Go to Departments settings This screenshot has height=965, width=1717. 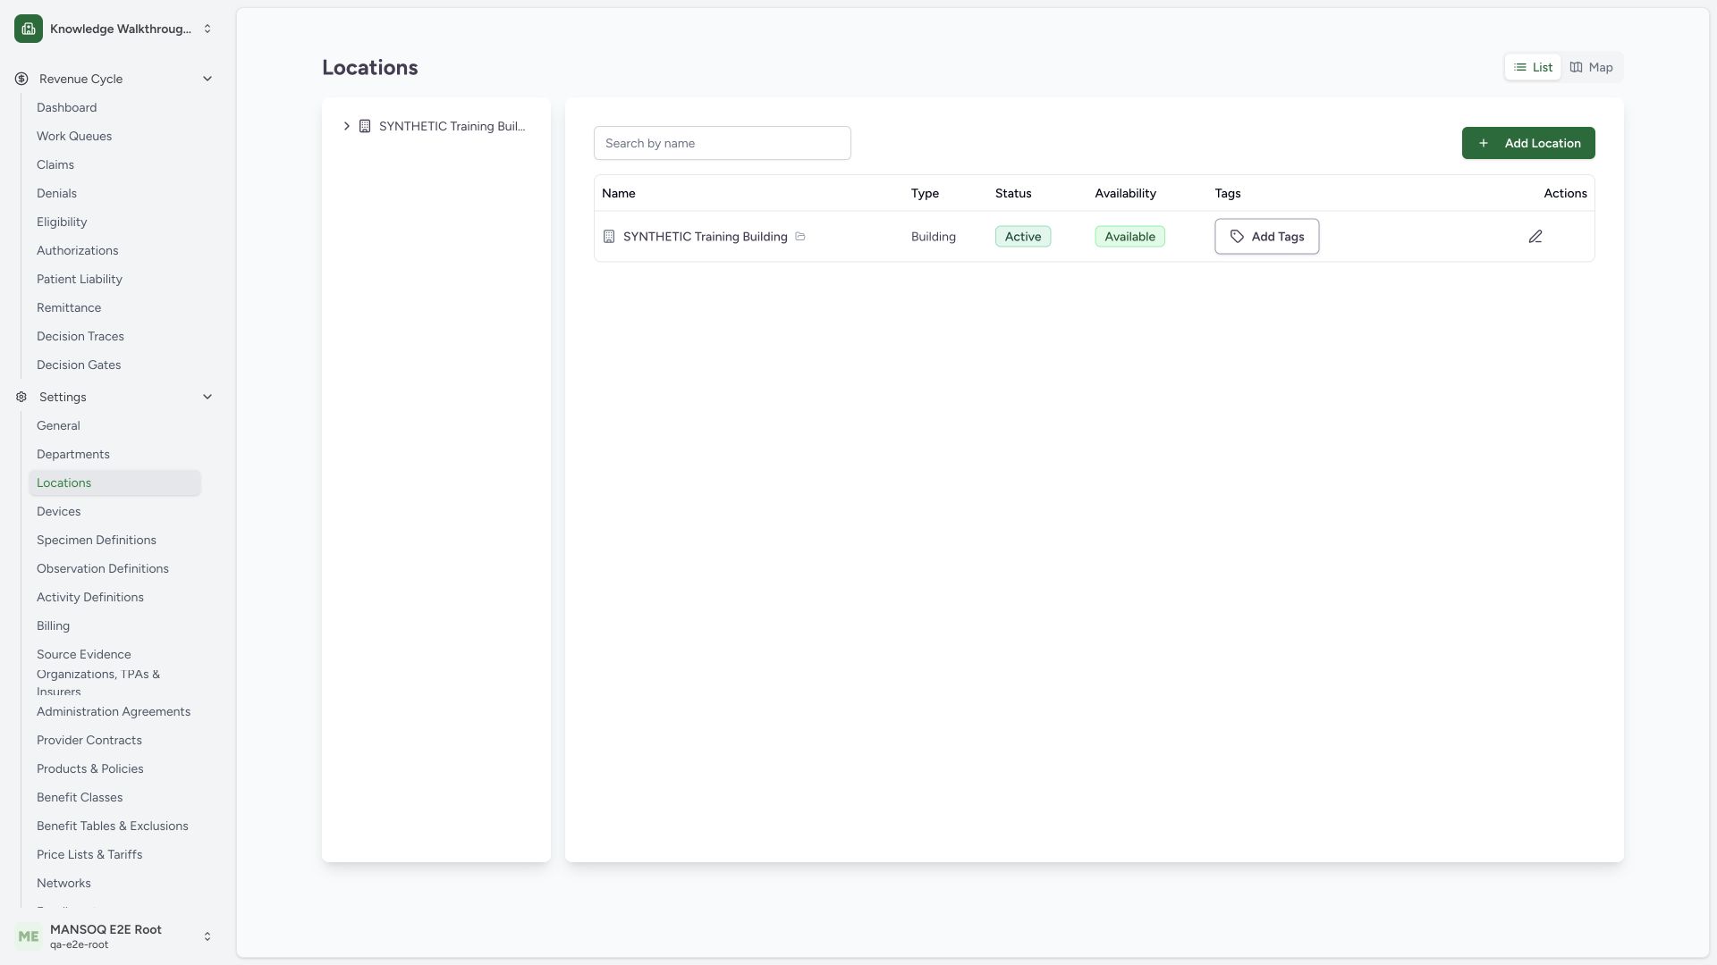[114, 454]
